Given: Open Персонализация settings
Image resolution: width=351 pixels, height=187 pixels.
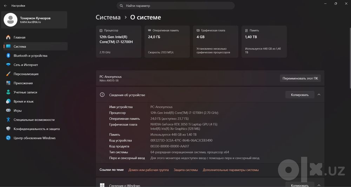Looking at the screenshot, I should click(35, 74).
